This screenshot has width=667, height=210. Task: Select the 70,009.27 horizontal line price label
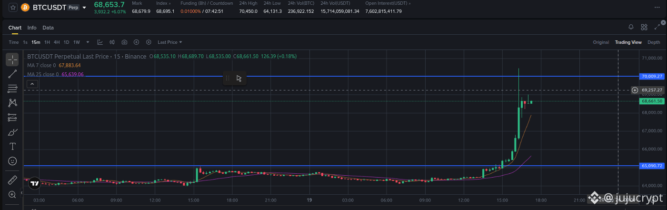[x=652, y=76]
